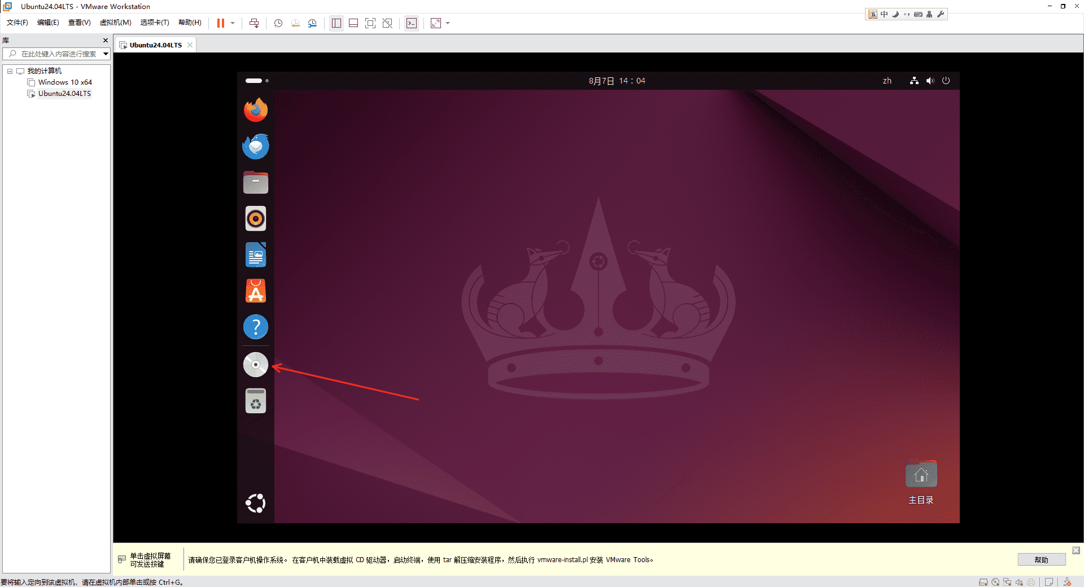Viewport: 1084px width, 587px height.
Task: Open Ubuntu App Center from the dock
Action: [x=256, y=291]
